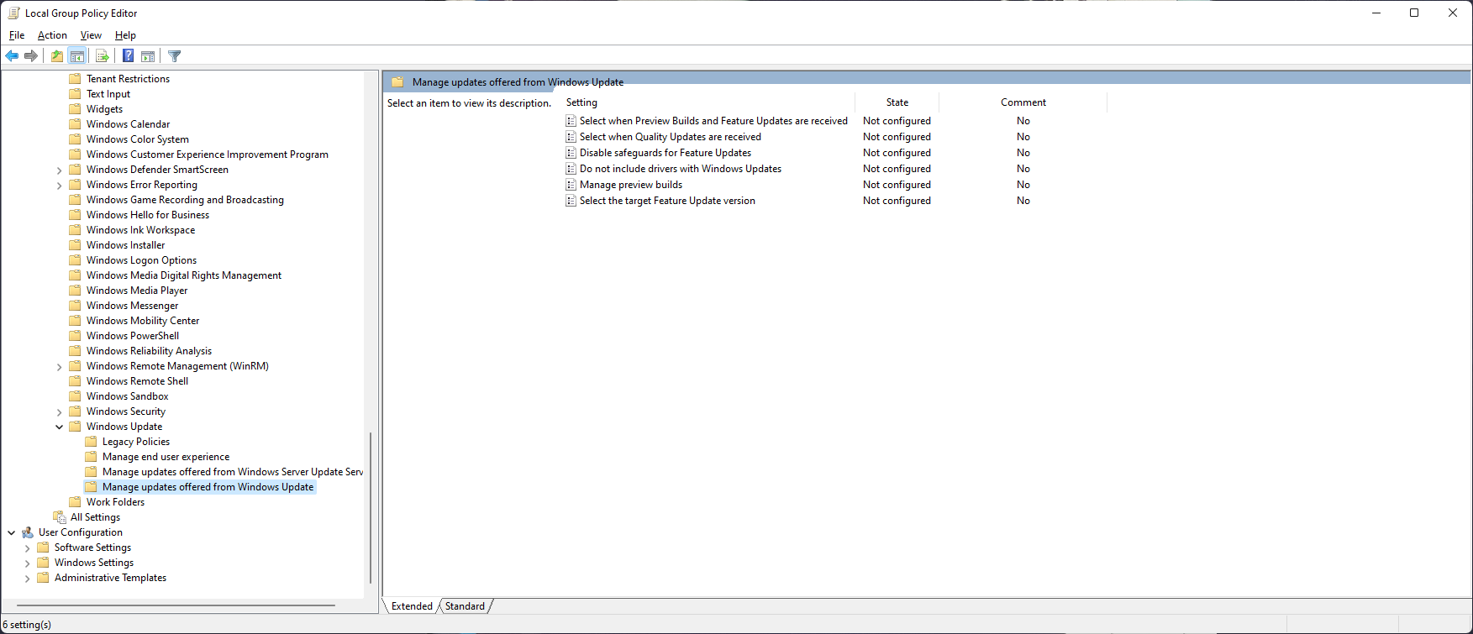Click folder icon in Manage updates header bar

[397, 82]
